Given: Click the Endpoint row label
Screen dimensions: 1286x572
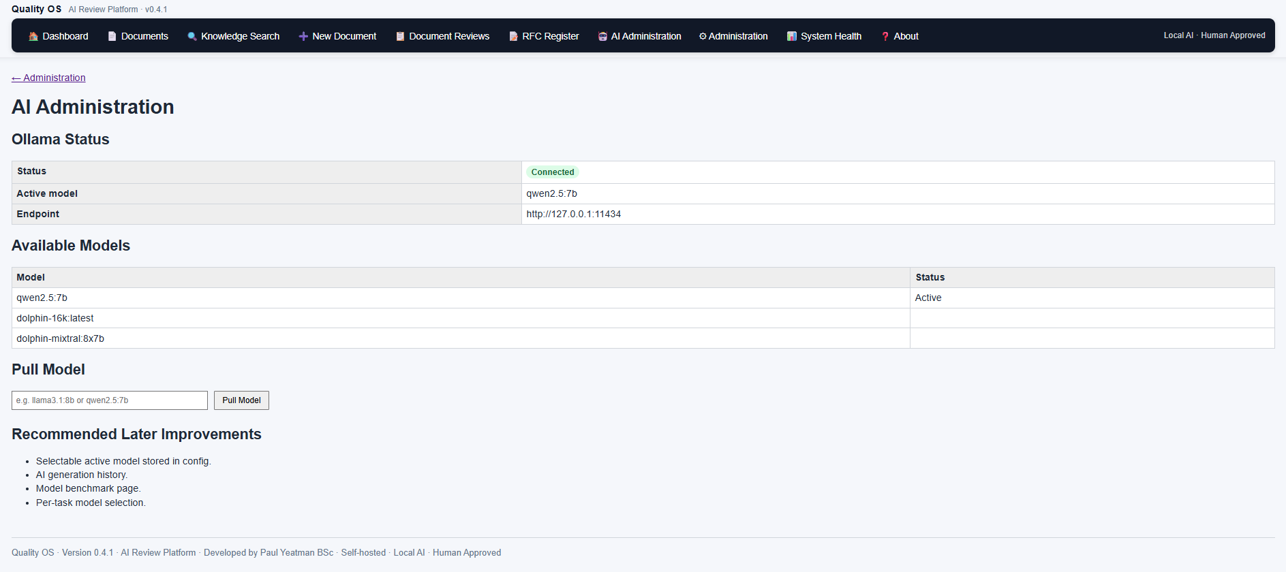Looking at the screenshot, I should click(37, 214).
